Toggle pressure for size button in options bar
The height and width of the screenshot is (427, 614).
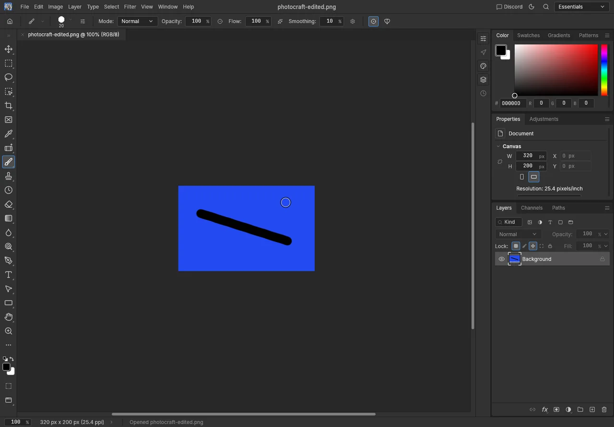pos(374,21)
